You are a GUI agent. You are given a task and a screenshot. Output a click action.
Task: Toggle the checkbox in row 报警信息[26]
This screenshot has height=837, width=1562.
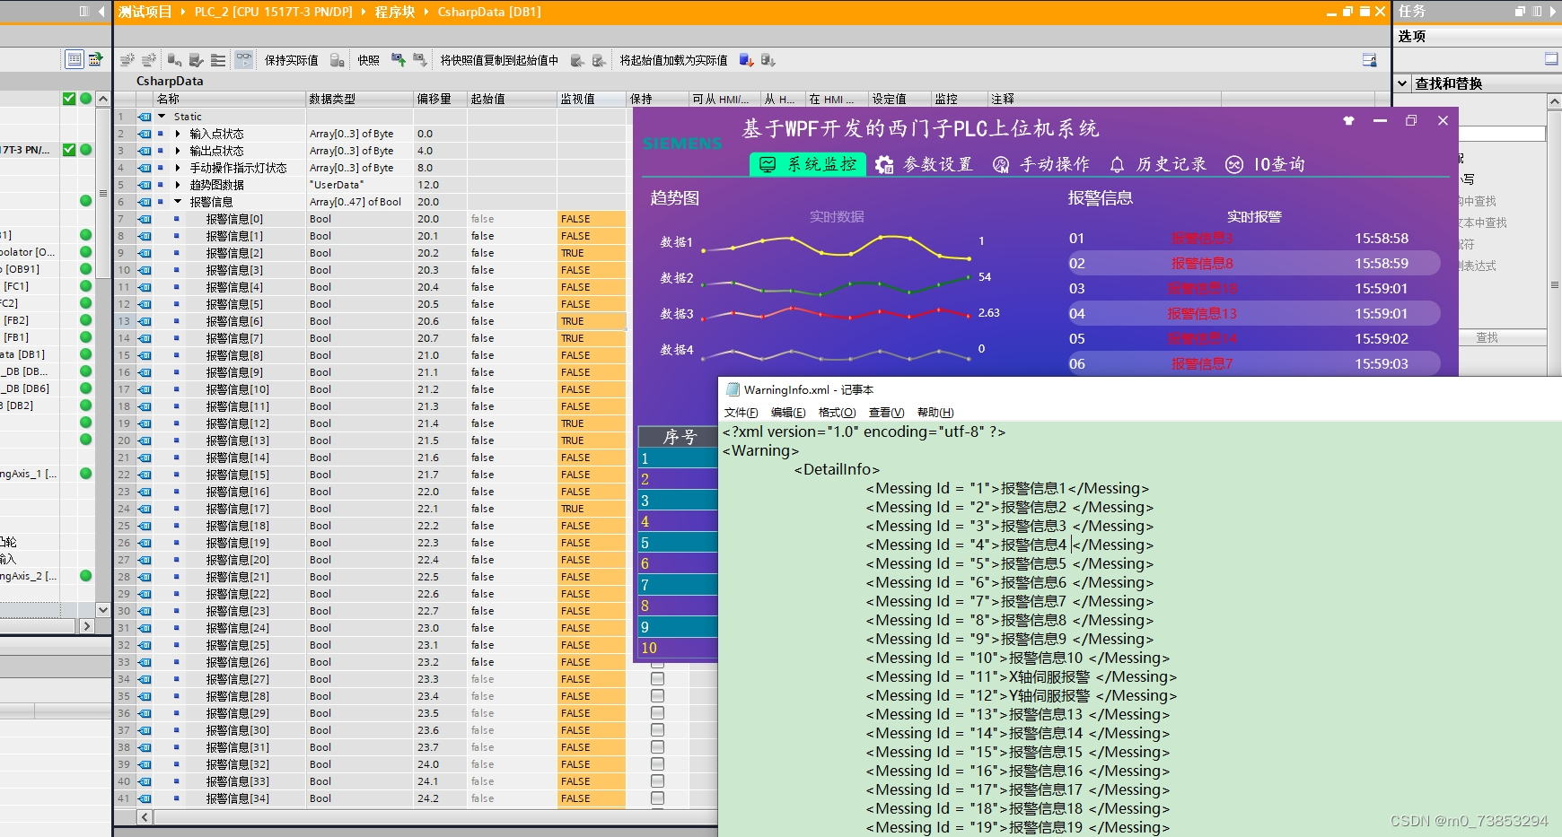(x=657, y=662)
